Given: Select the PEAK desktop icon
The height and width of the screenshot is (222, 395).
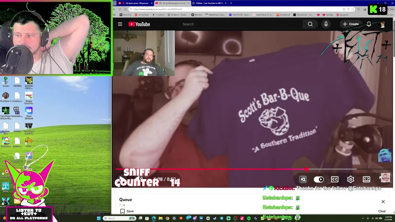Looking at the screenshot, I should [x=29, y=157].
